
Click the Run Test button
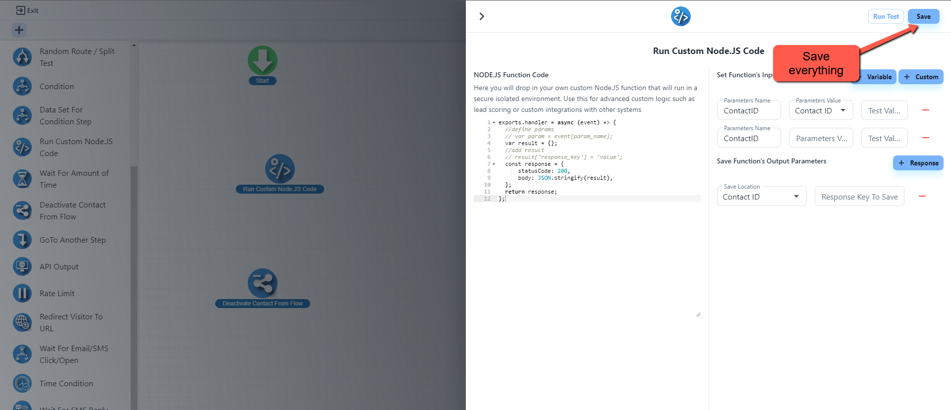click(886, 16)
